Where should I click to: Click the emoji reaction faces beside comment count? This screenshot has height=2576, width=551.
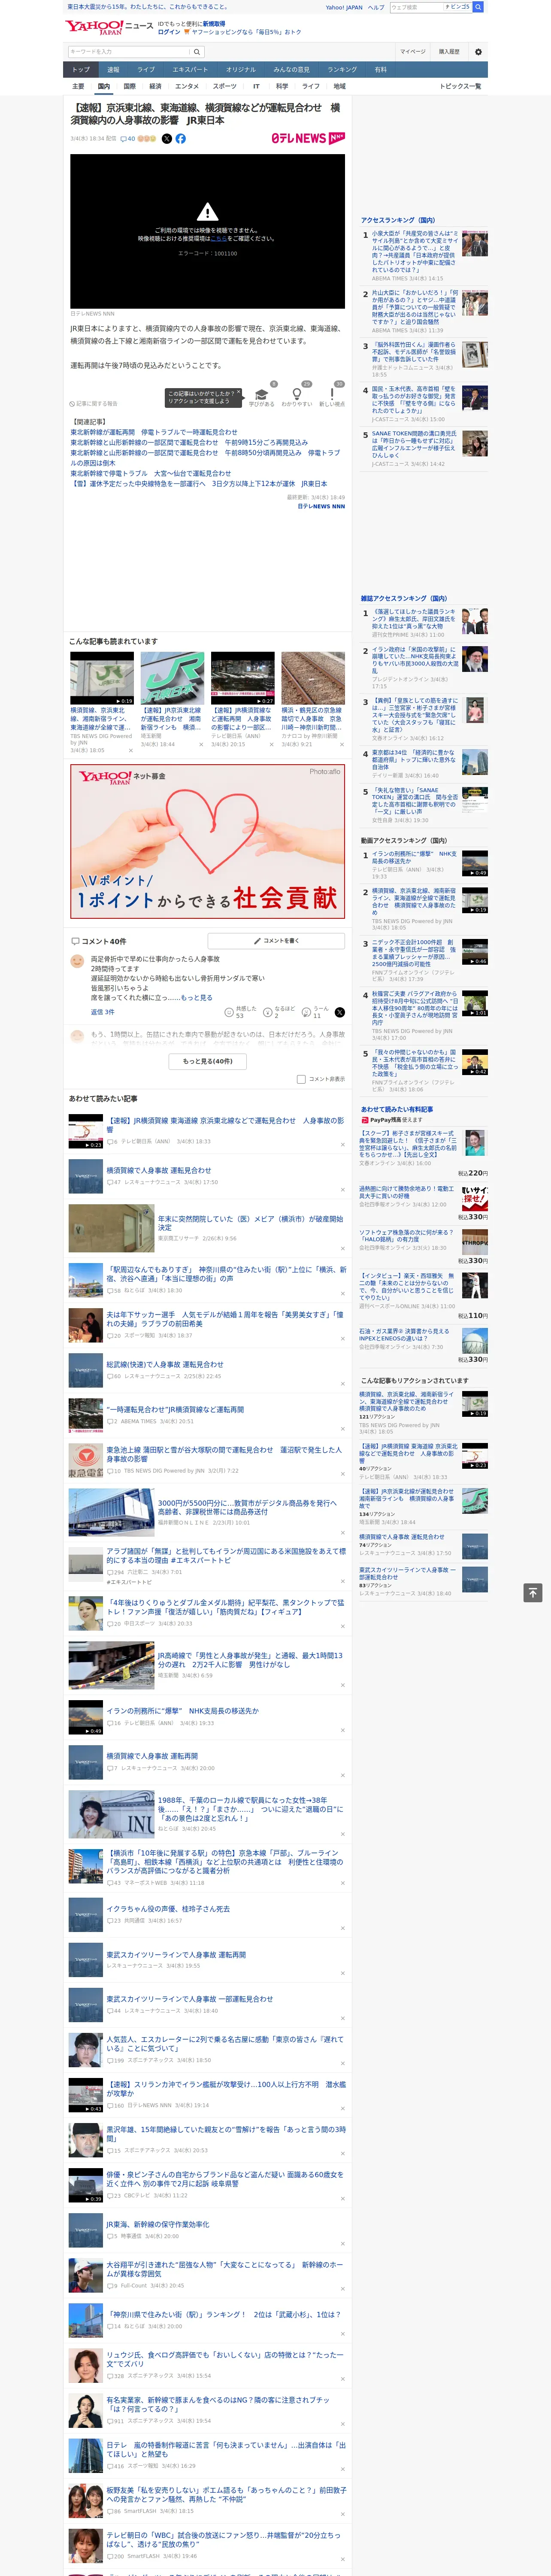147,139
